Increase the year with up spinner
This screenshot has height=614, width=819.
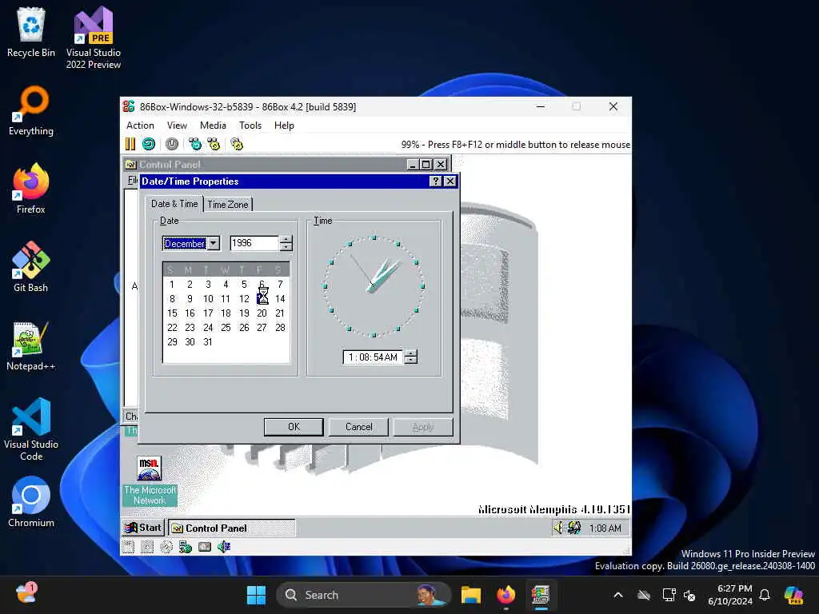[x=286, y=240]
